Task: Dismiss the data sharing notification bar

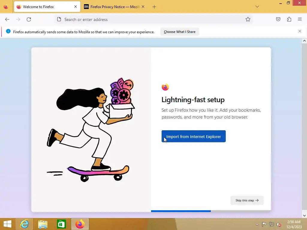Action: [300, 31]
